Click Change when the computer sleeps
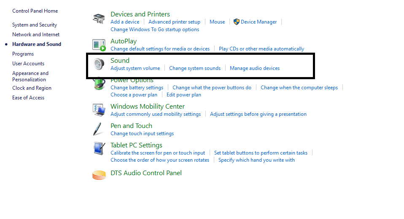Screen dimensions: 404x219 coord(299,88)
